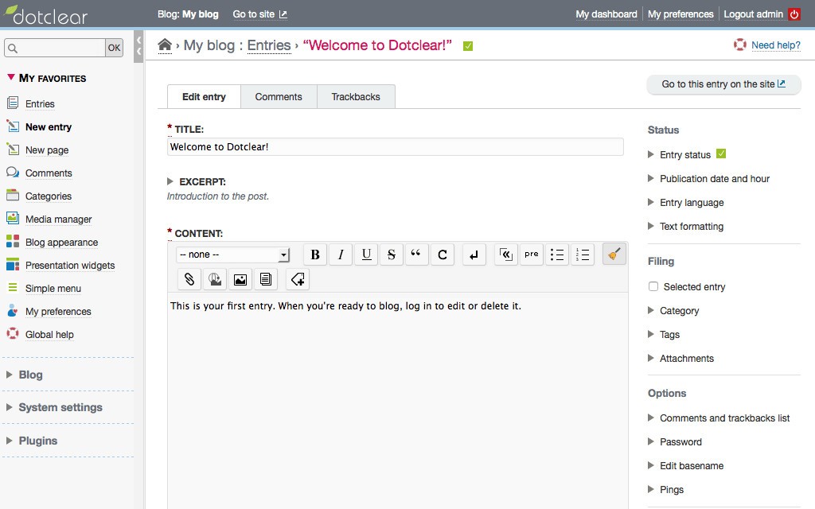Apply italic formatting in content toolbar
The width and height of the screenshot is (815, 509).
click(341, 254)
